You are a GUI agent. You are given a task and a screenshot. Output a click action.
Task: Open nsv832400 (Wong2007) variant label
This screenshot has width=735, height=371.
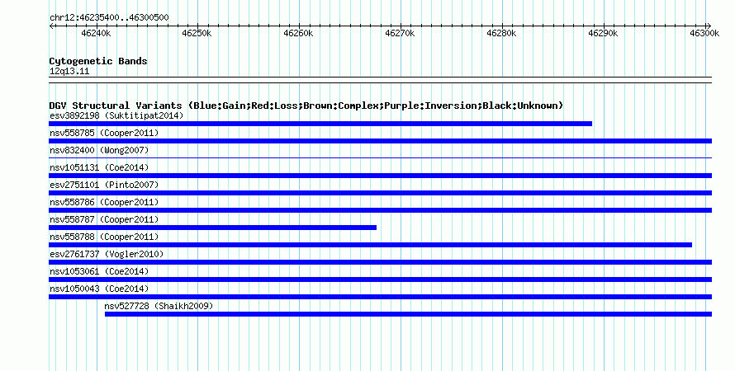(99, 150)
